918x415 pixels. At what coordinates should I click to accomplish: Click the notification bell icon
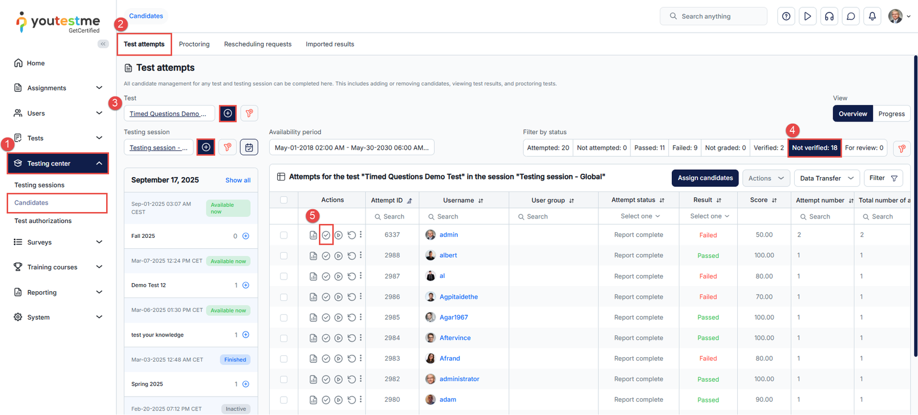point(872,17)
